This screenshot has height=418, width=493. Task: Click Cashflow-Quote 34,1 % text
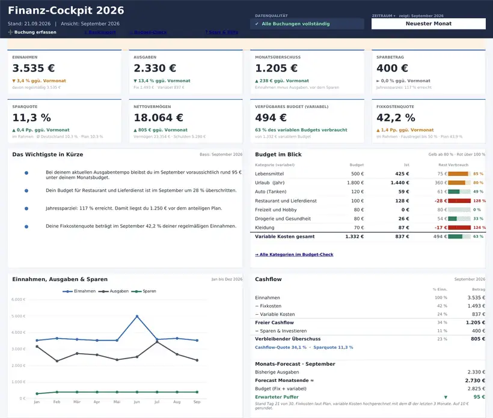280,347
